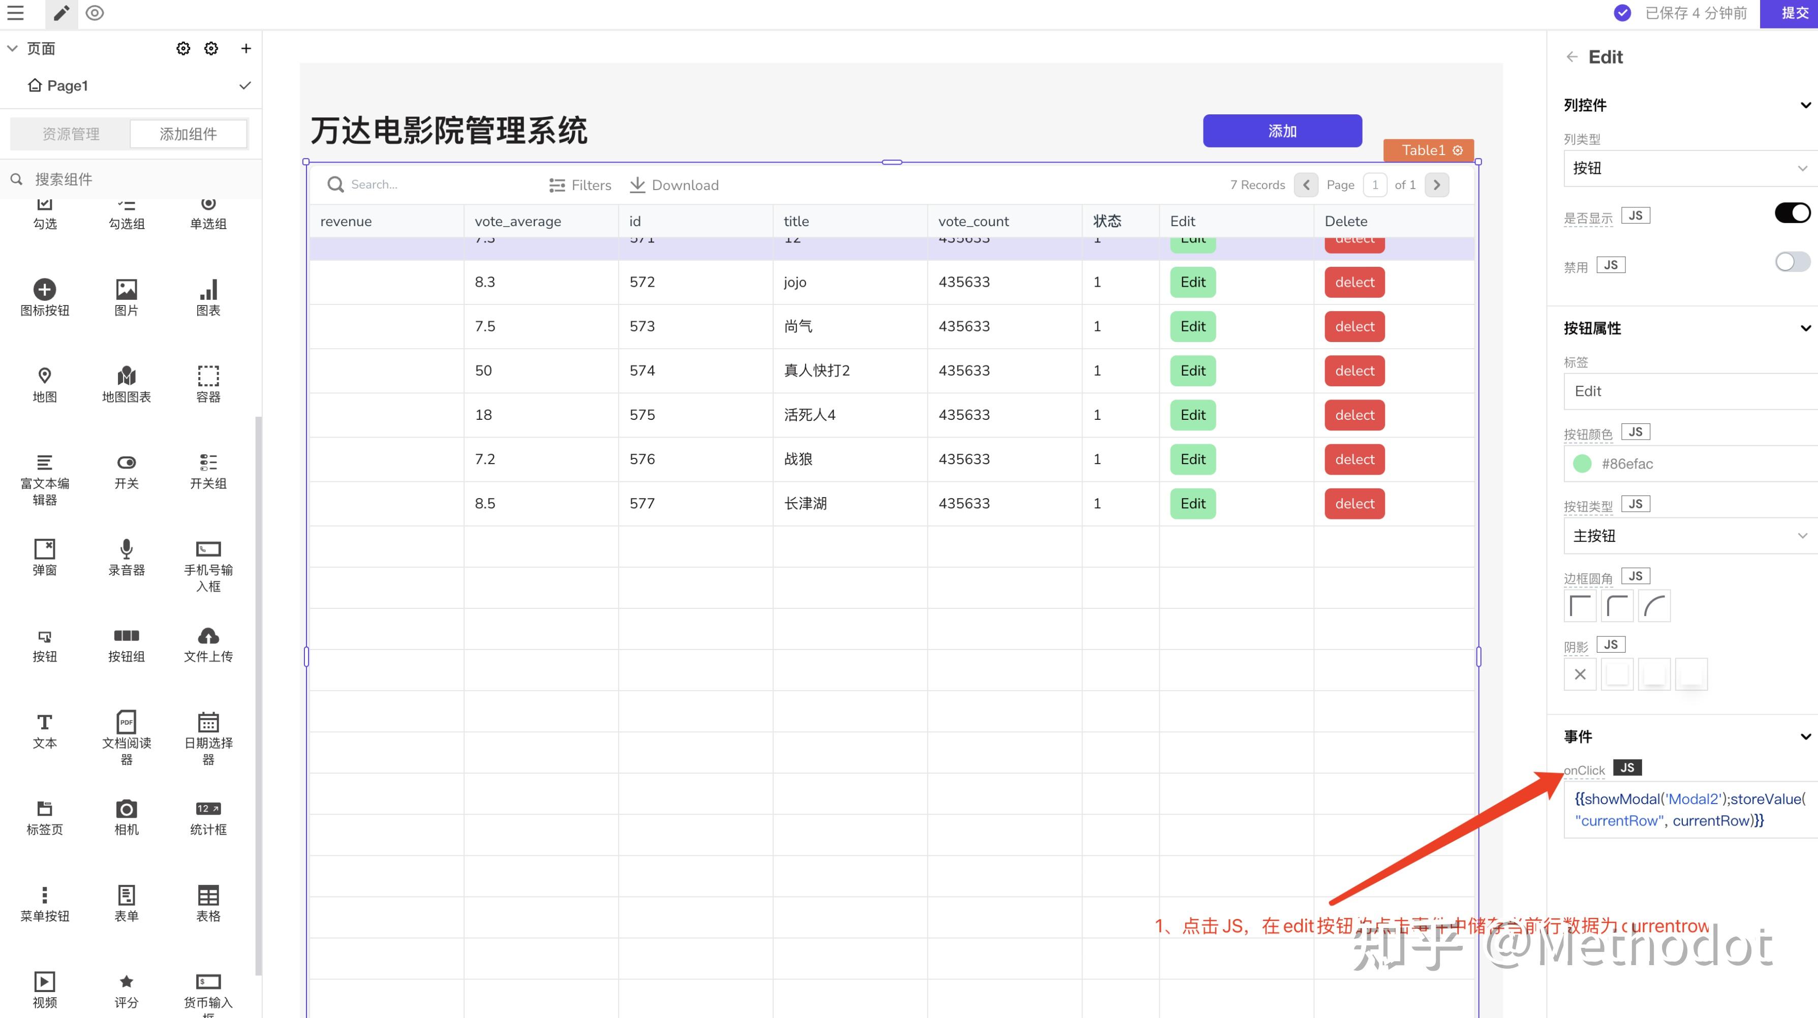Switch to preview mode eye icon
The image size is (1818, 1018).
tap(95, 13)
